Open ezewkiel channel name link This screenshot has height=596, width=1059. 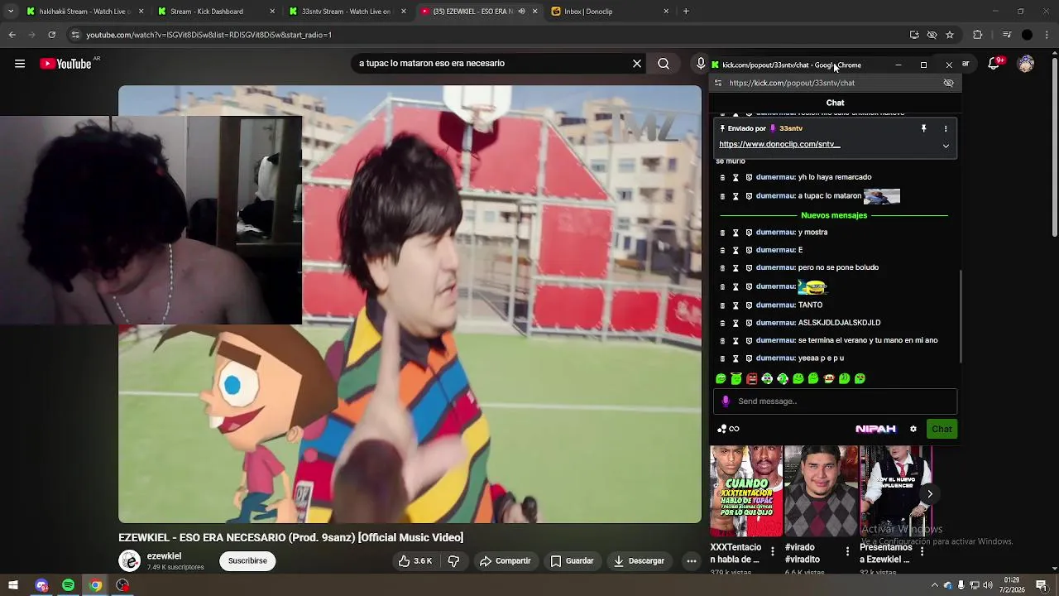(164, 556)
